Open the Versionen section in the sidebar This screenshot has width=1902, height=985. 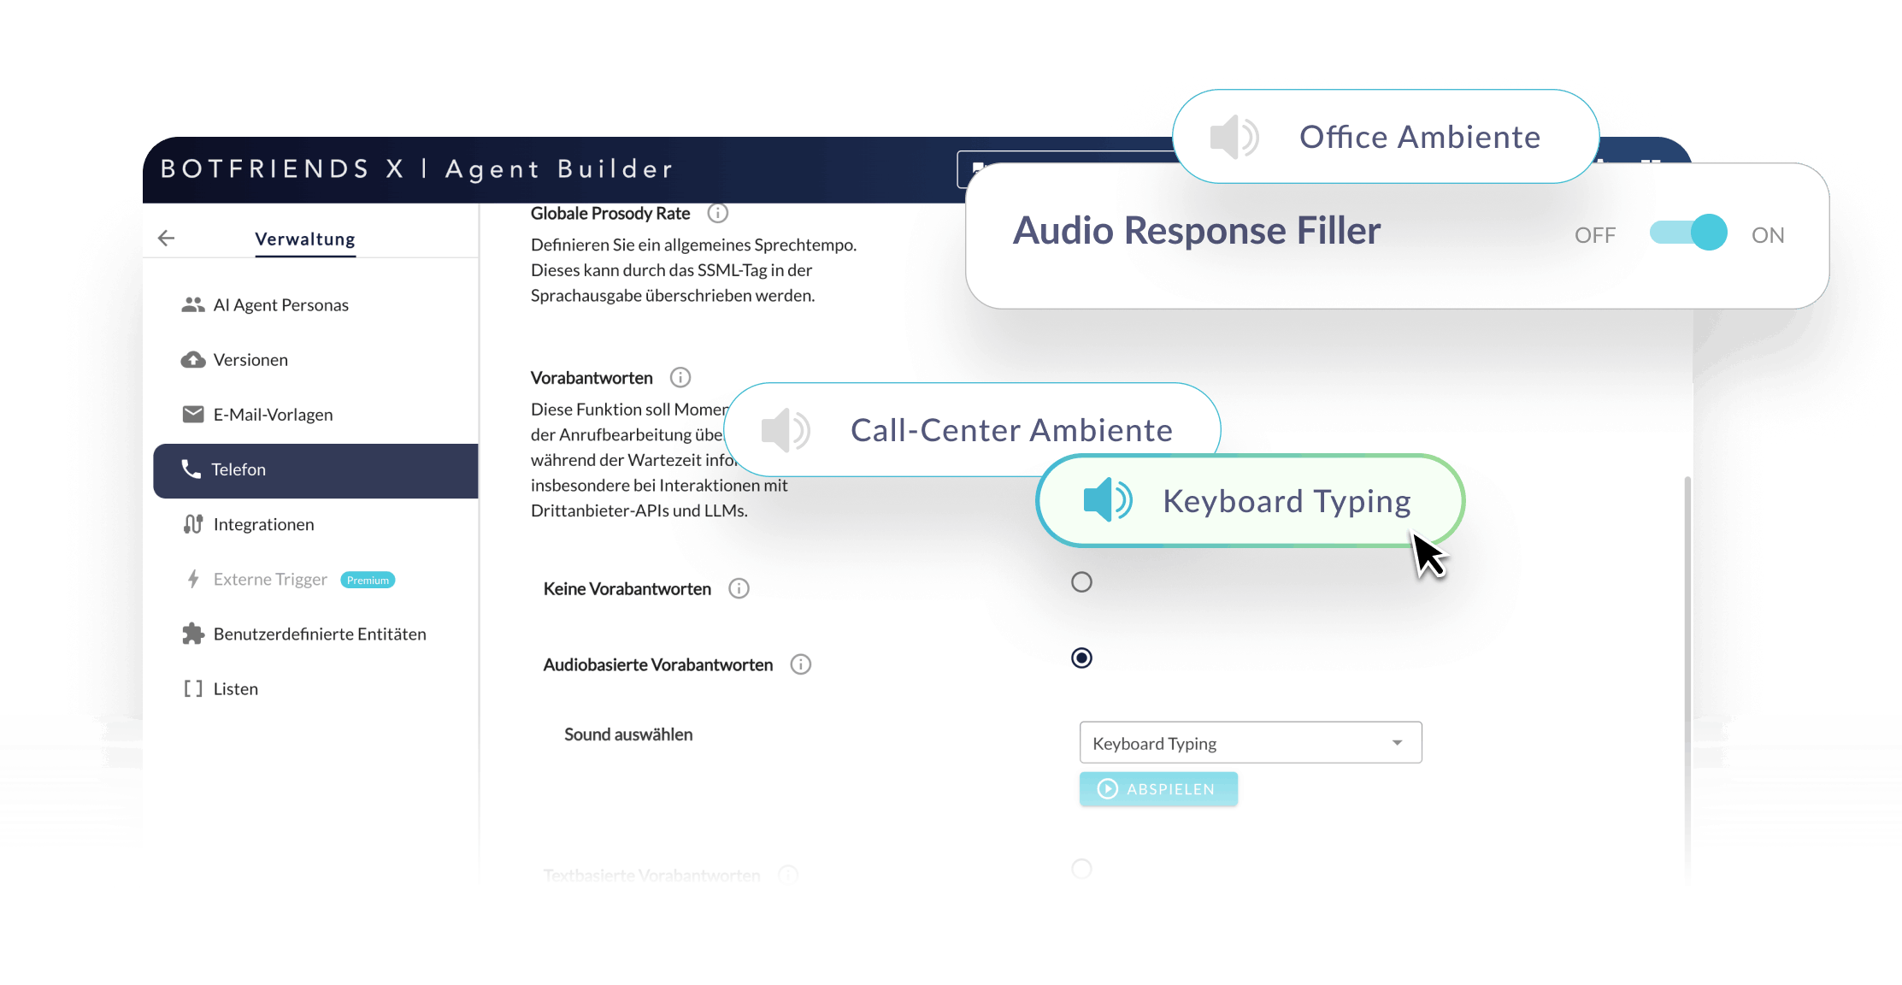coord(250,359)
